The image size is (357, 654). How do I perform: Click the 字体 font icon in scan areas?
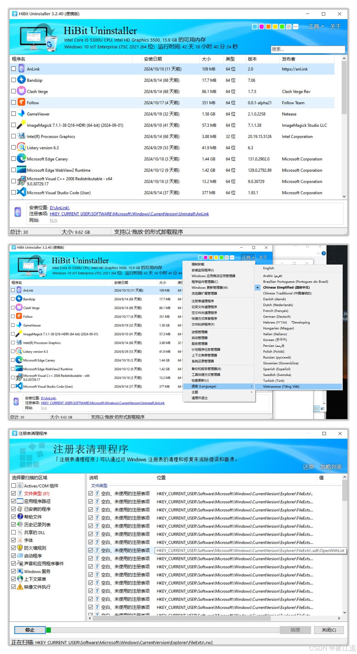tap(20, 540)
